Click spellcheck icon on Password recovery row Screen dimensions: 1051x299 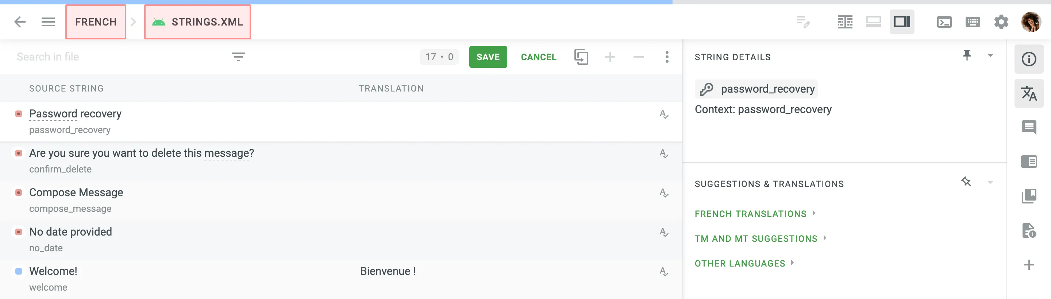(664, 114)
